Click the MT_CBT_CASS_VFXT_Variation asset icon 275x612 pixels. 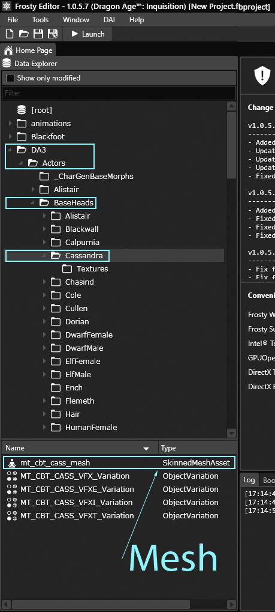[x=12, y=515]
